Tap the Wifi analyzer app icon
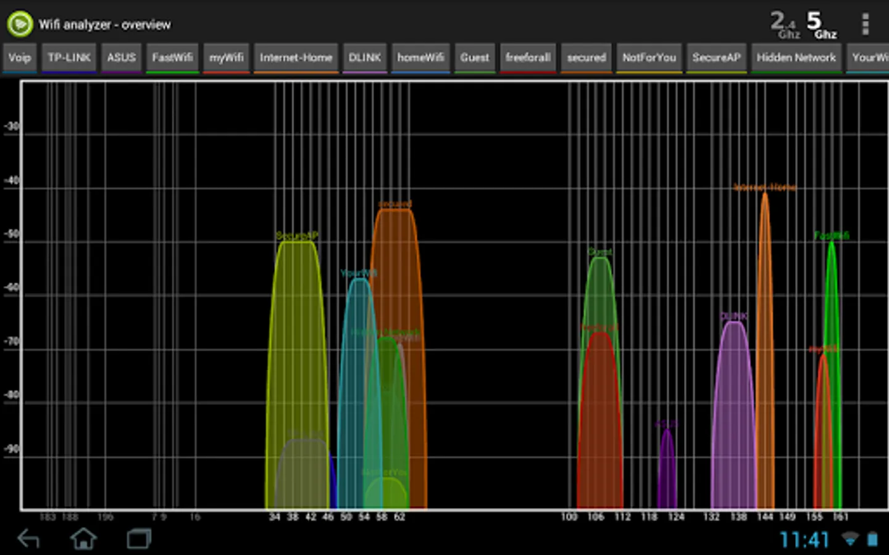Image resolution: width=889 pixels, height=555 pixels. click(20, 25)
